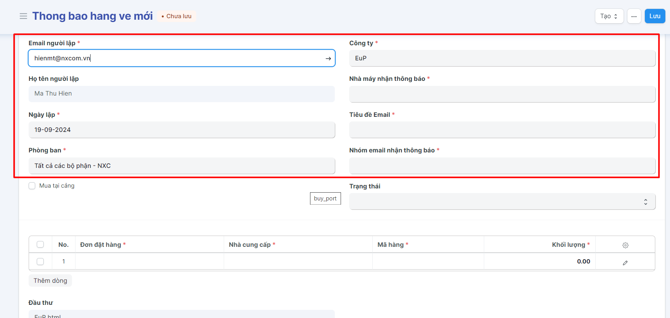Viewport: 670px width, 318px height.
Task: Open table column settings gear
Action: click(625, 245)
